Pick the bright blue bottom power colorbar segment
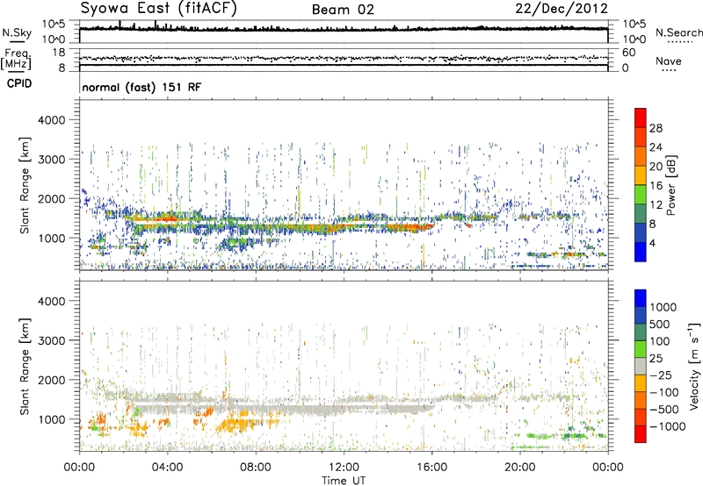Image resolution: width=703 pixels, height=486 pixels. coord(641,252)
